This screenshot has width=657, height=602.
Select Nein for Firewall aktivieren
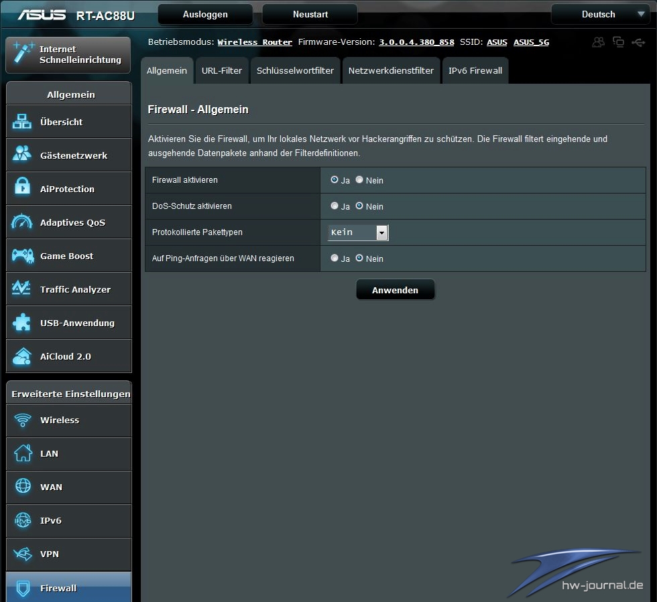pos(359,179)
